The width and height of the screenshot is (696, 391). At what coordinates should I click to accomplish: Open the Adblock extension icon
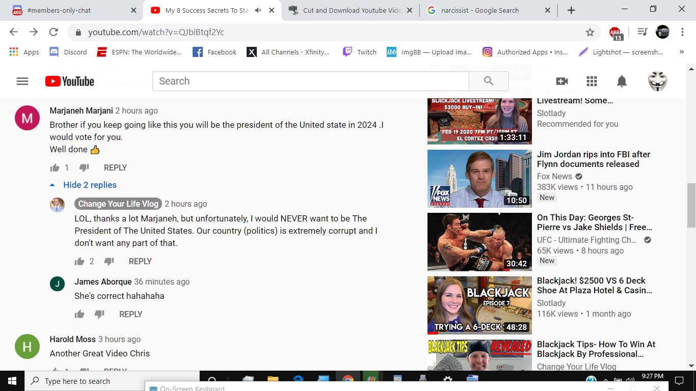[x=615, y=33]
